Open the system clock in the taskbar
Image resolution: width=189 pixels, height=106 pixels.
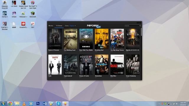(183, 104)
